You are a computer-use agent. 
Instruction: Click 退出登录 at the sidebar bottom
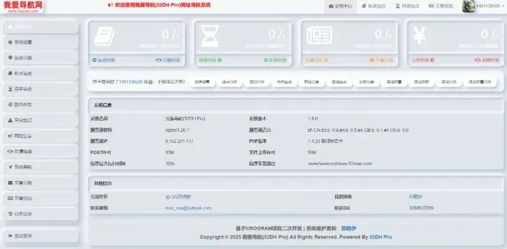click(40, 236)
